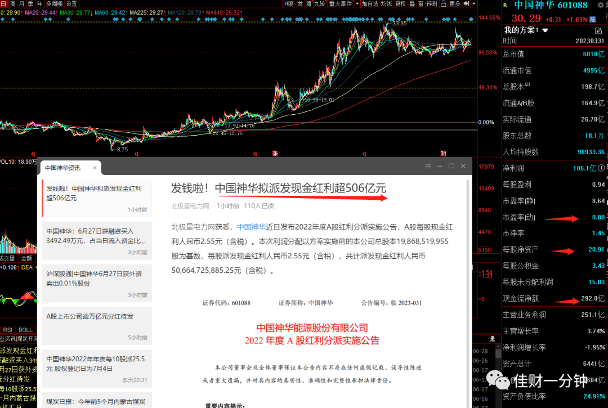Select the BOLL indicator tab

25,330
